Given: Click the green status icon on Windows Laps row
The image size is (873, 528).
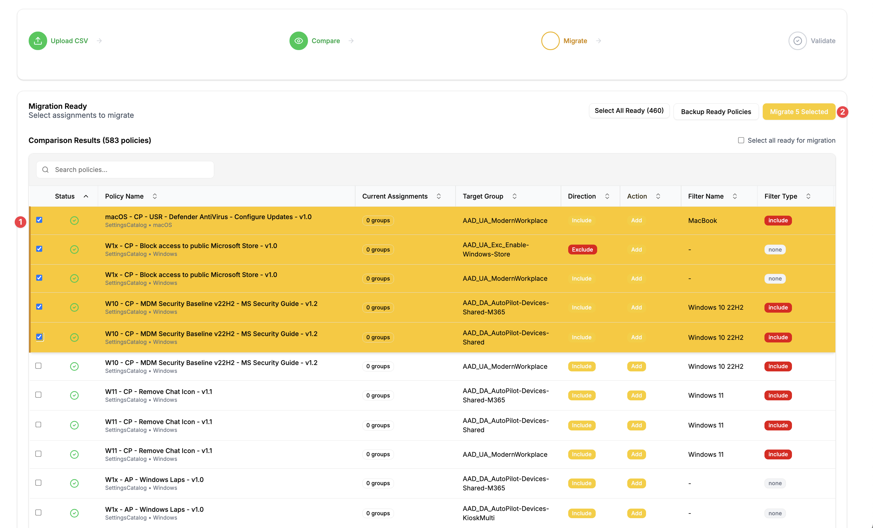Looking at the screenshot, I should pos(74,483).
